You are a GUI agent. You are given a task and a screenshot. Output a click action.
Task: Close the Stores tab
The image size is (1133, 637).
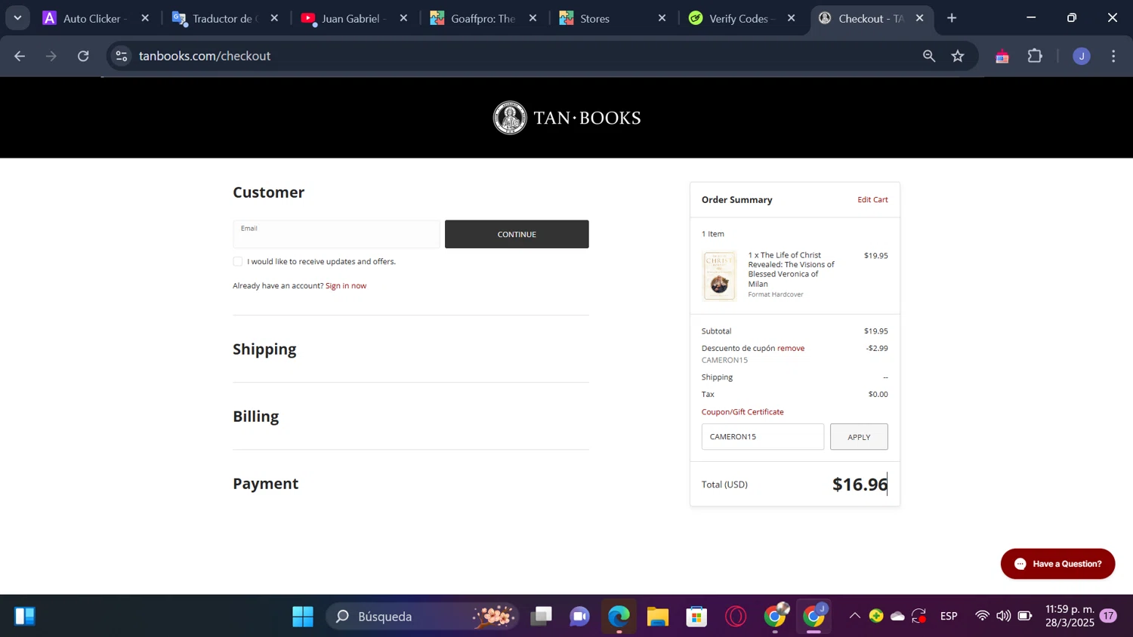point(662,18)
